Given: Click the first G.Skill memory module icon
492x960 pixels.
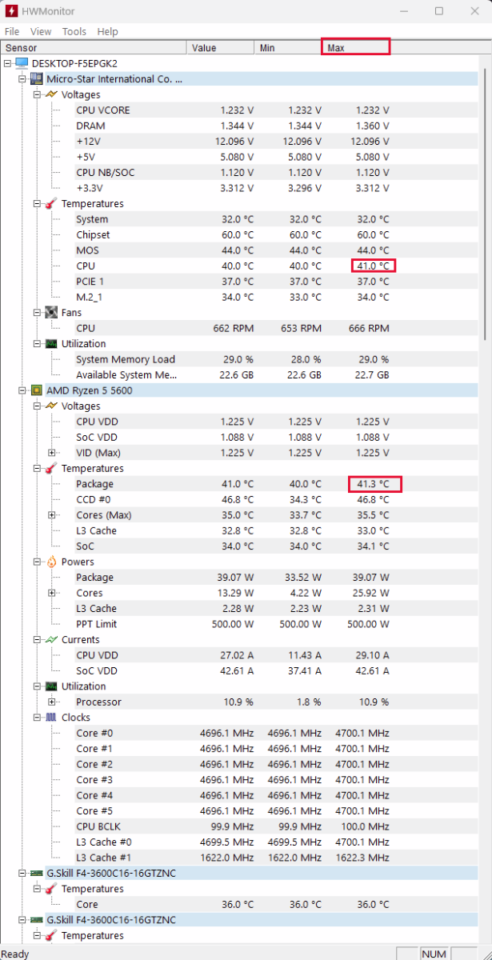Looking at the screenshot, I should coord(36,874).
